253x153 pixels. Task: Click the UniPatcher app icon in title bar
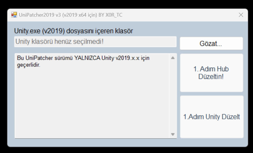point(14,15)
